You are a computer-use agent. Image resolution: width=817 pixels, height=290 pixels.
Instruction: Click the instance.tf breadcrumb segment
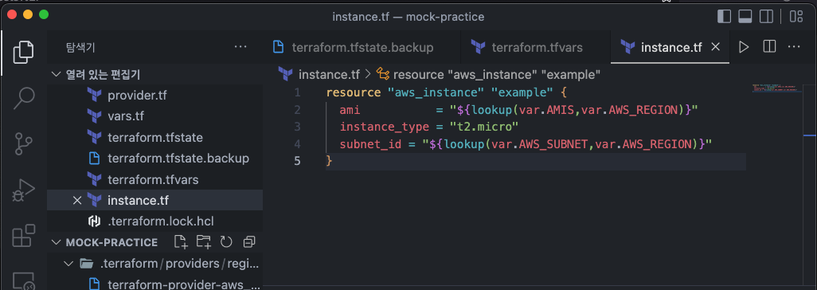tap(329, 75)
